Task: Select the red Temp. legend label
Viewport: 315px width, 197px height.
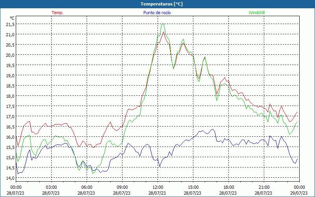Action: tap(57, 13)
